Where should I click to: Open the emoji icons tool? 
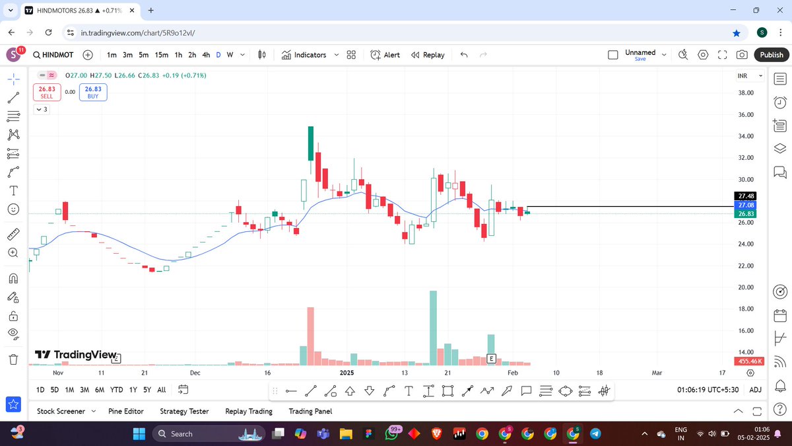pyautogui.click(x=13, y=209)
